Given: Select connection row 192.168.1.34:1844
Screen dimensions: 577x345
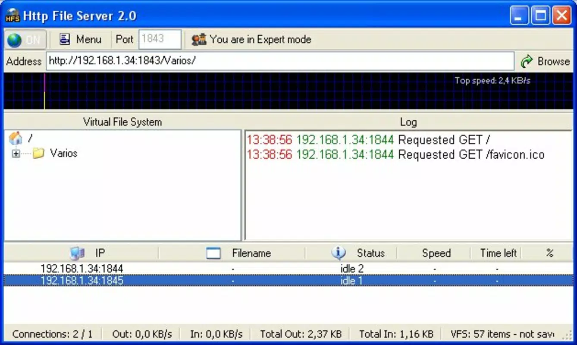Looking at the screenshot, I should [288, 269].
